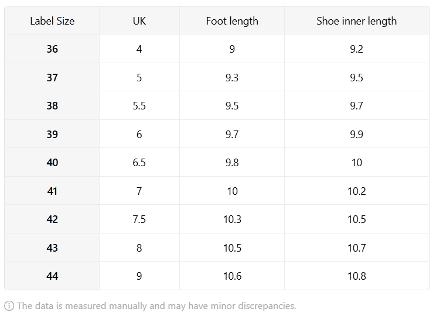The height and width of the screenshot is (316, 433).
Task: Select label size 40 row header
Action: [x=52, y=163]
